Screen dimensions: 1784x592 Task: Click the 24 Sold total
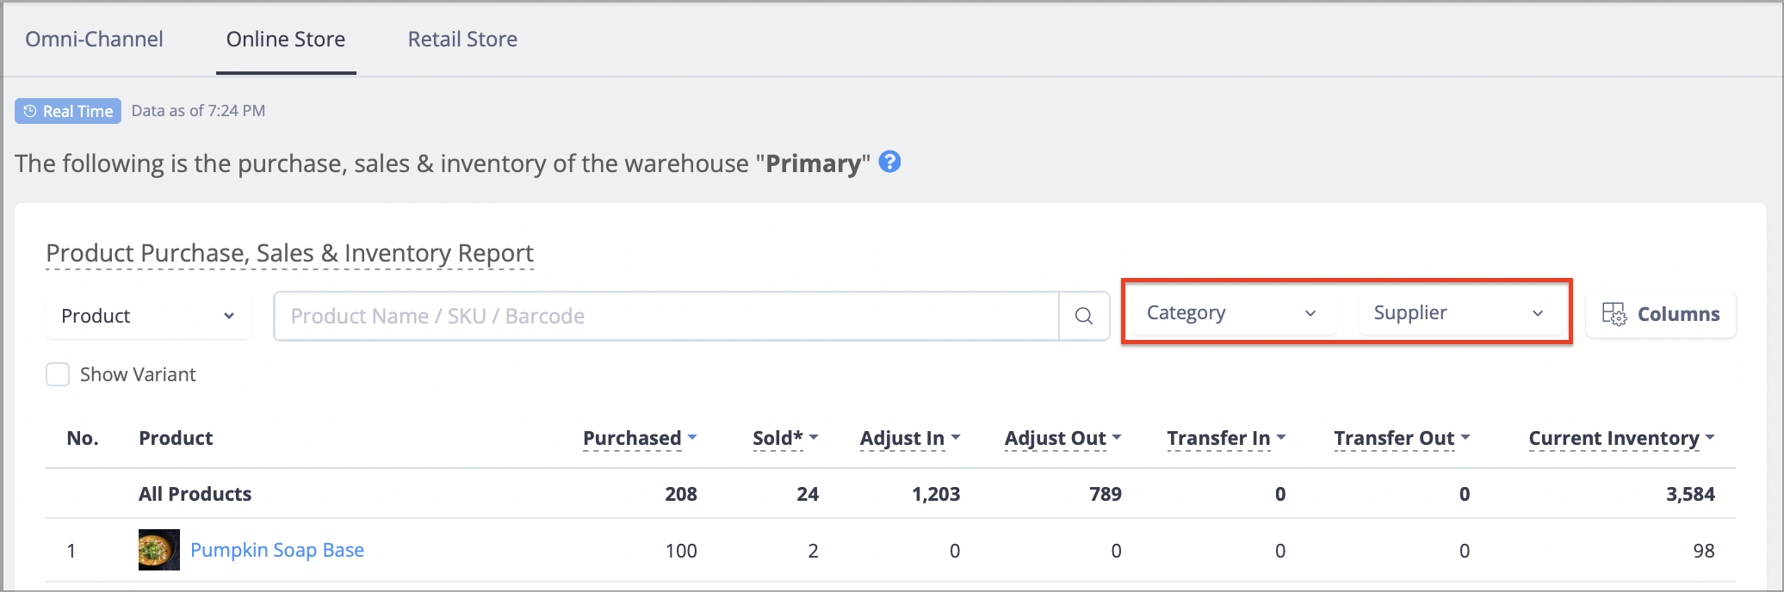click(x=808, y=494)
